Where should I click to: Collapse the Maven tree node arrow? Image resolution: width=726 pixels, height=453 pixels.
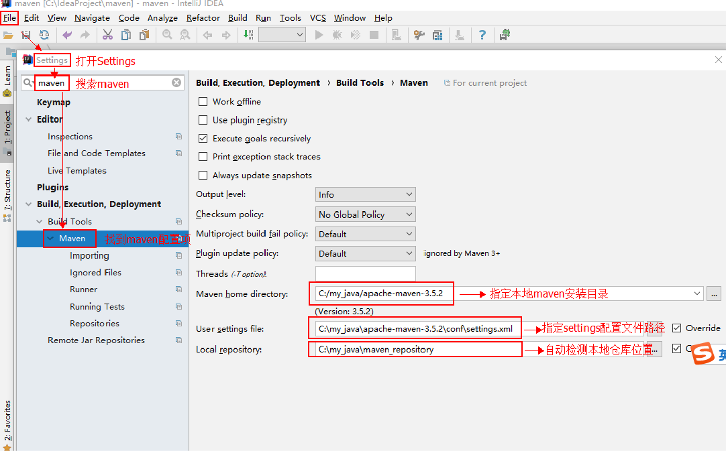coord(50,239)
